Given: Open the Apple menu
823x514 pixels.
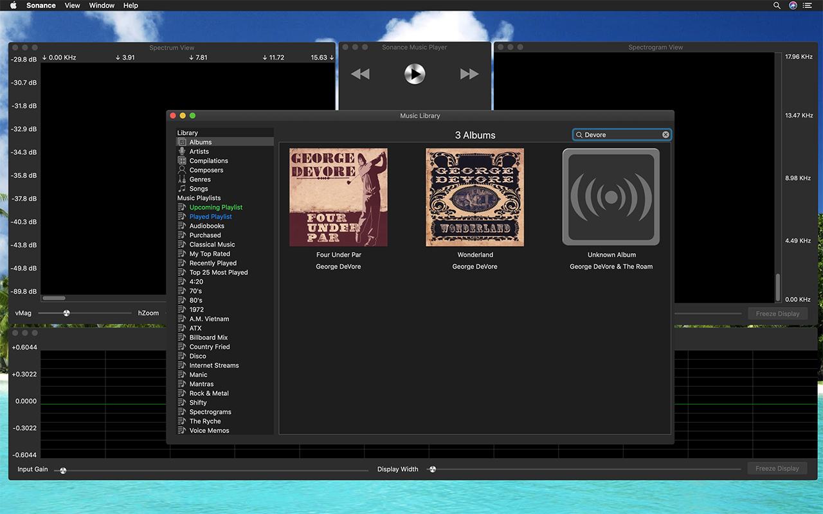Looking at the screenshot, I should [x=14, y=5].
